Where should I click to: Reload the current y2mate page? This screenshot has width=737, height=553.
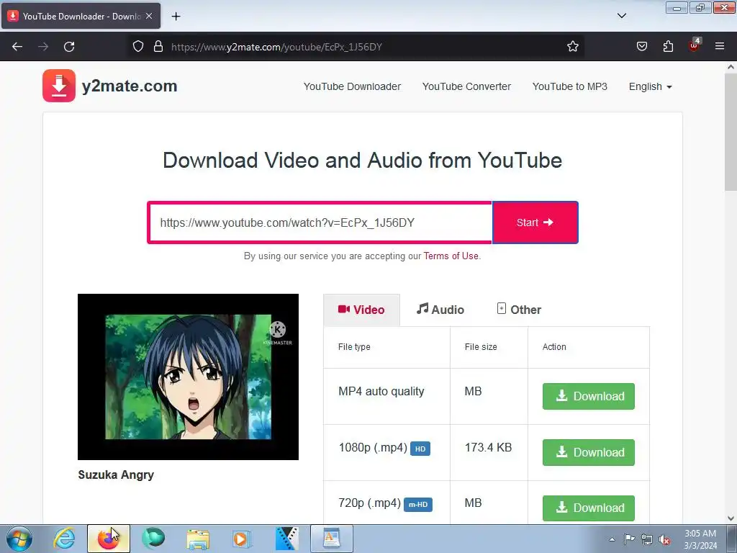click(x=69, y=47)
